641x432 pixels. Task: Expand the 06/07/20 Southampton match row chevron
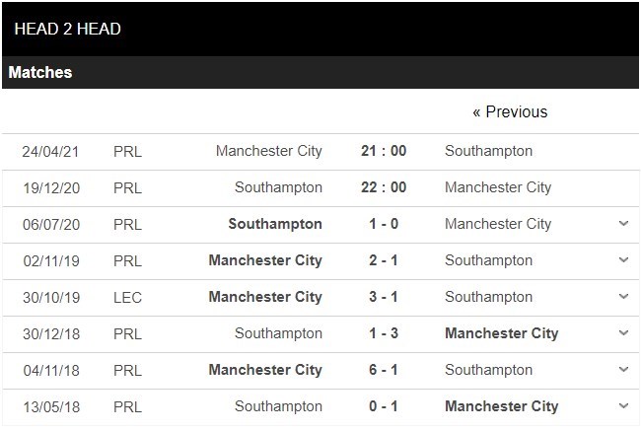pos(623,224)
